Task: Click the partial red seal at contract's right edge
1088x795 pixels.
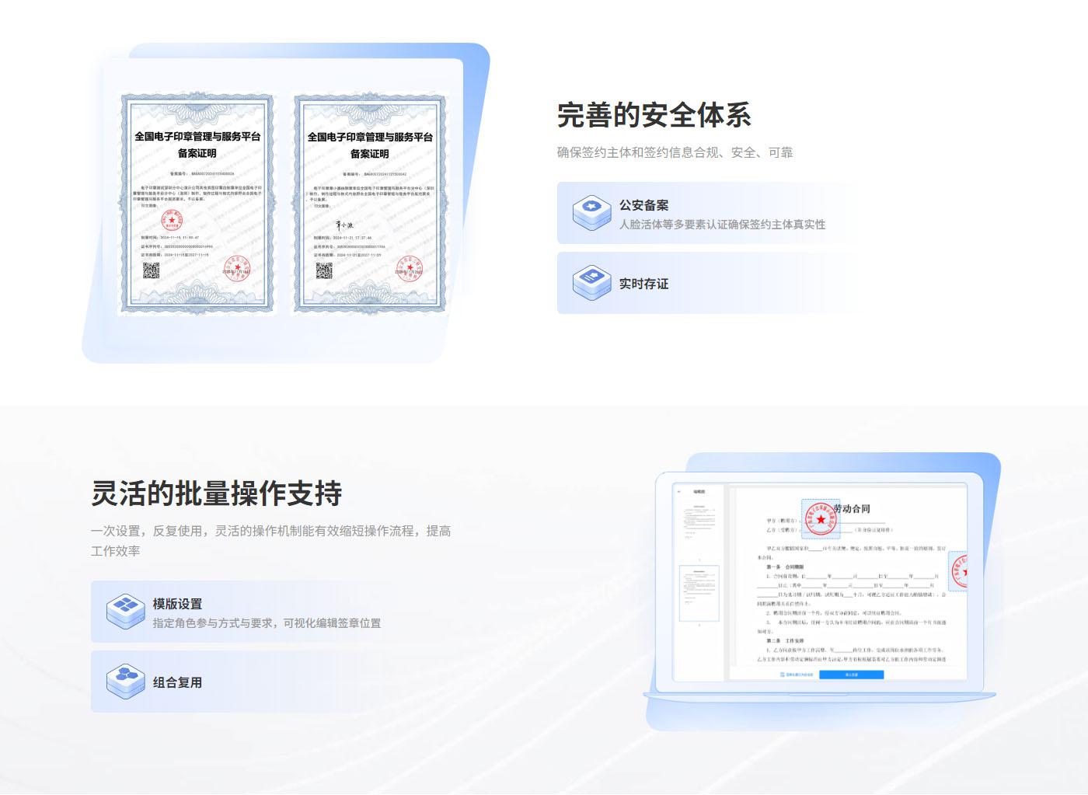Action: [x=960, y=571]
